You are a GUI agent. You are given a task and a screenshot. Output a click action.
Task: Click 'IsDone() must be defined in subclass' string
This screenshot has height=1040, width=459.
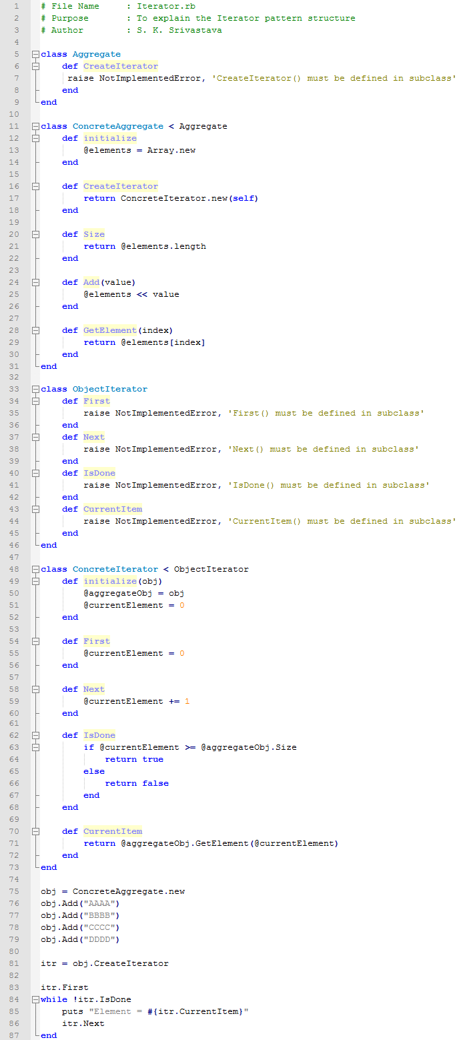pos(329,485)
